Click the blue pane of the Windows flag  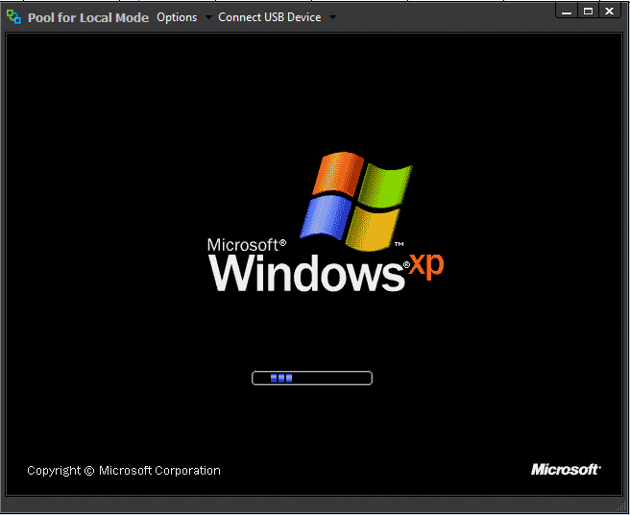(321, 218)
